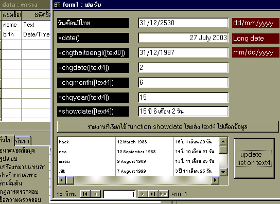Image resolution: width=280 pixels, height=204 pixels.
Task: Select the hack row in list
Action: pos(138,142)
